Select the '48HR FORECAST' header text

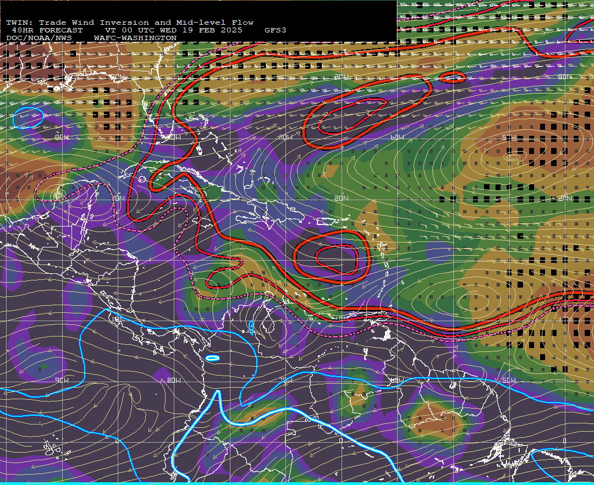(47, 30)
